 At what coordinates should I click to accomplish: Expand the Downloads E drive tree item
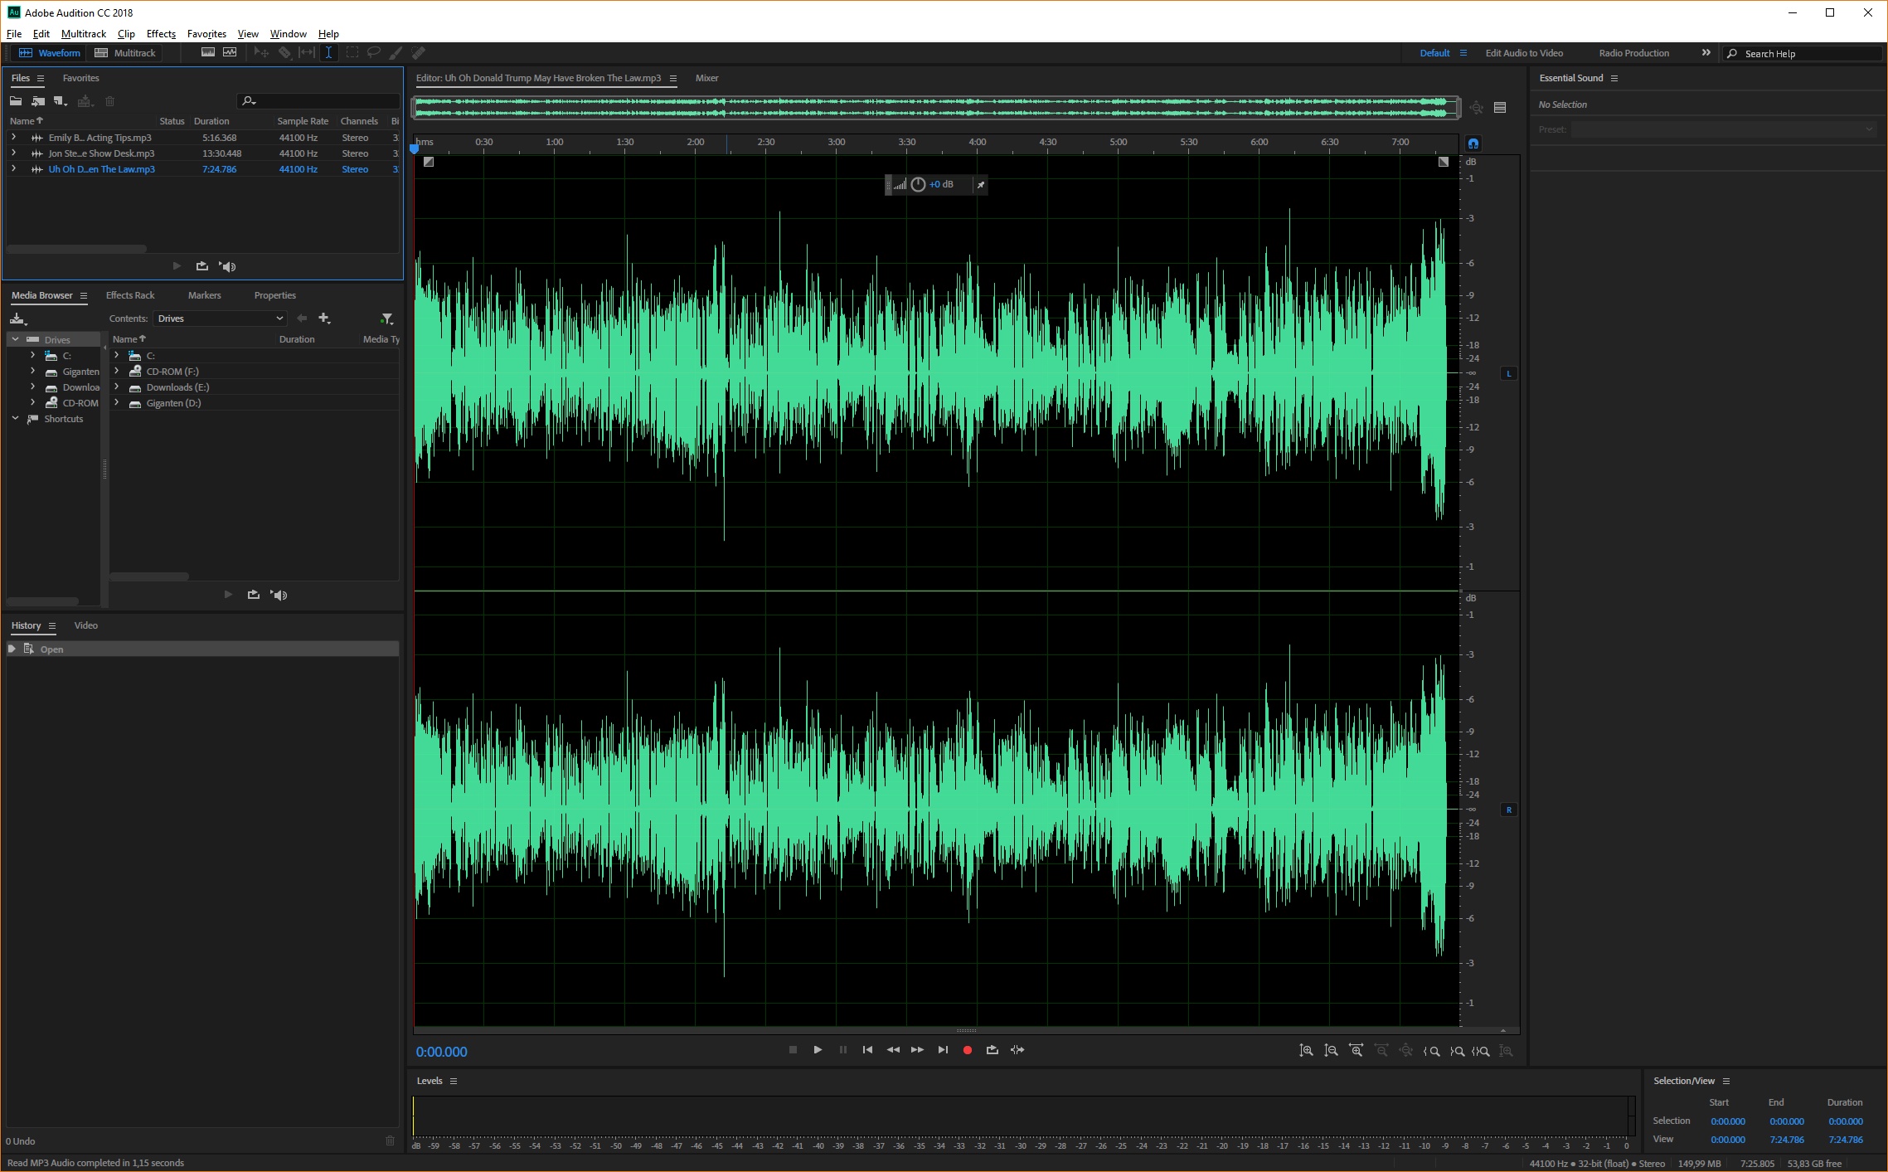pyautogui.click(x=118, y=387)
